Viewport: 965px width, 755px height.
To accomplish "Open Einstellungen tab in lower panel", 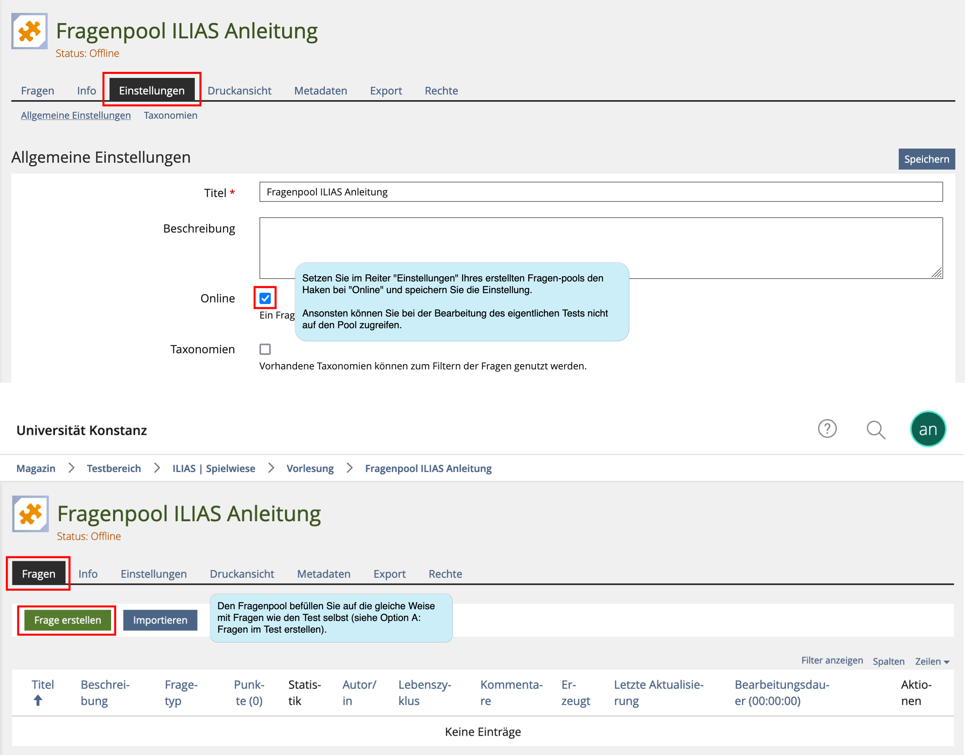I will coord(154,574).
